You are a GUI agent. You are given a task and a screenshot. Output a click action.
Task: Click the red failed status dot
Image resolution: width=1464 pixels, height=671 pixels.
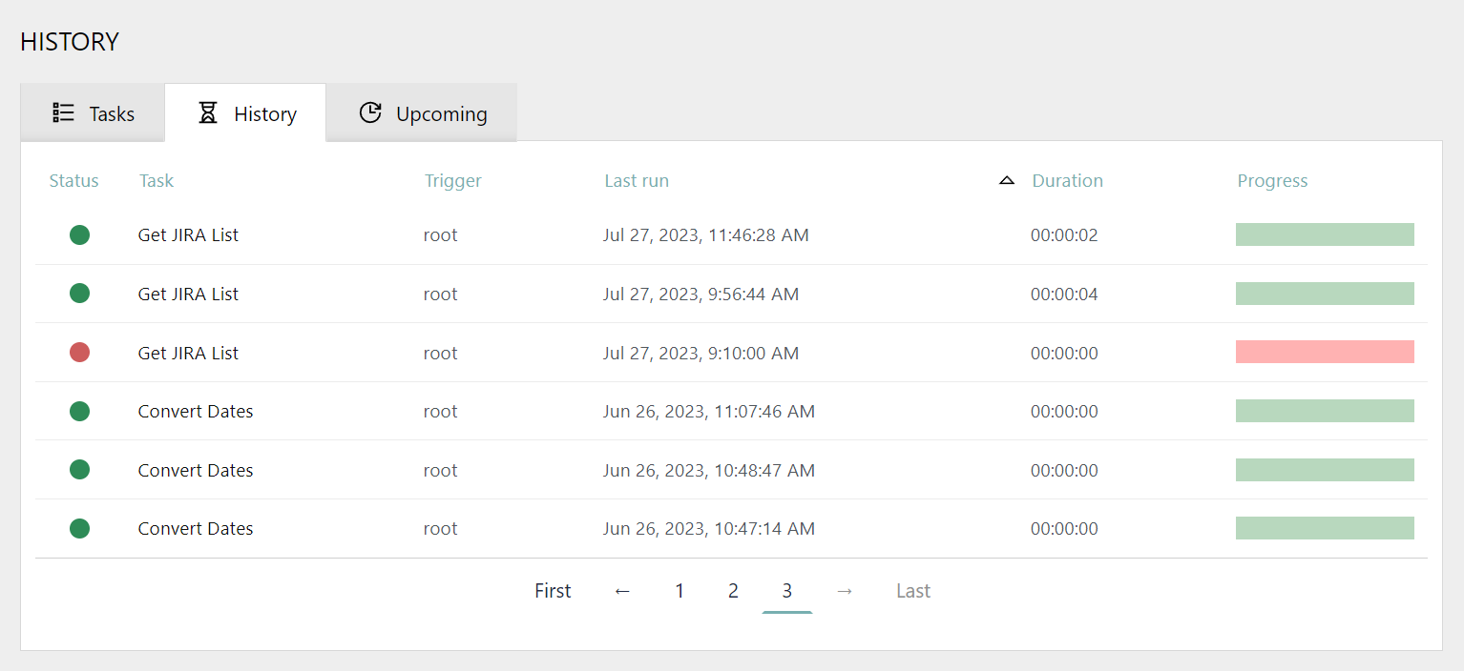click(79, 353)
